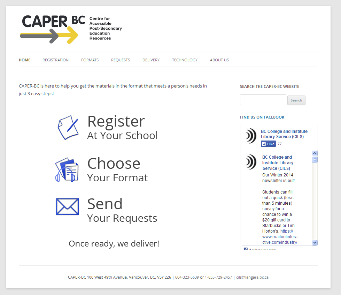Open 'Find Us On Facebook' heading link
This screenshot has height=295, width=341.
pos(262,117)
